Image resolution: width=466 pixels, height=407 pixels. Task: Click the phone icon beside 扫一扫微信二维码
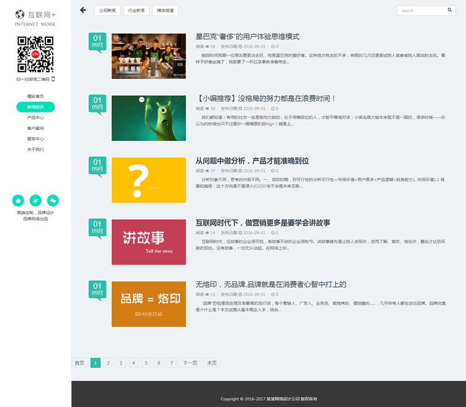click(x=53, y=79)
